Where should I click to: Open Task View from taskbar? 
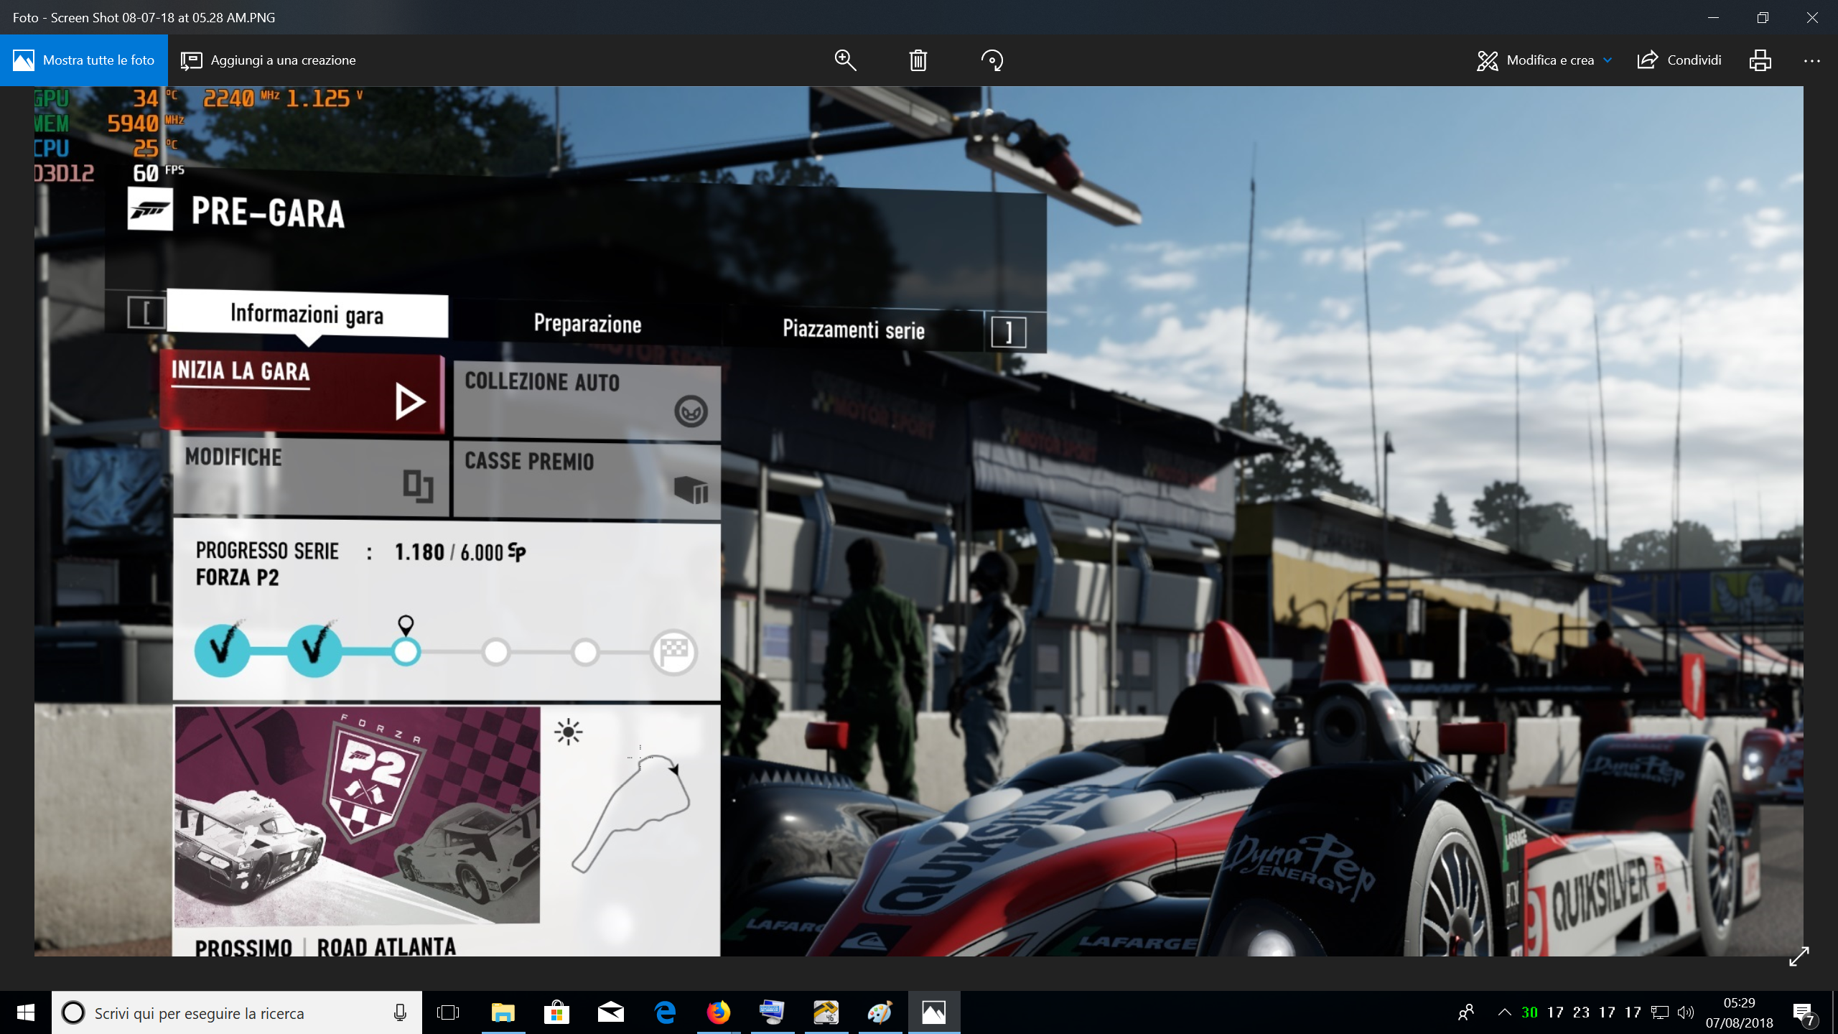(x=448, y=1012)
